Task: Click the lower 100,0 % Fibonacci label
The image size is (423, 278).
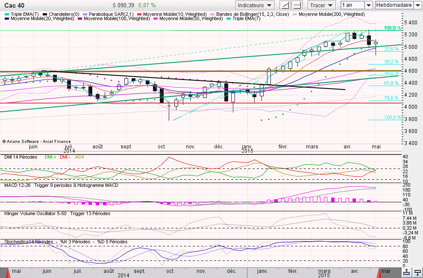Action: point(393,117)
